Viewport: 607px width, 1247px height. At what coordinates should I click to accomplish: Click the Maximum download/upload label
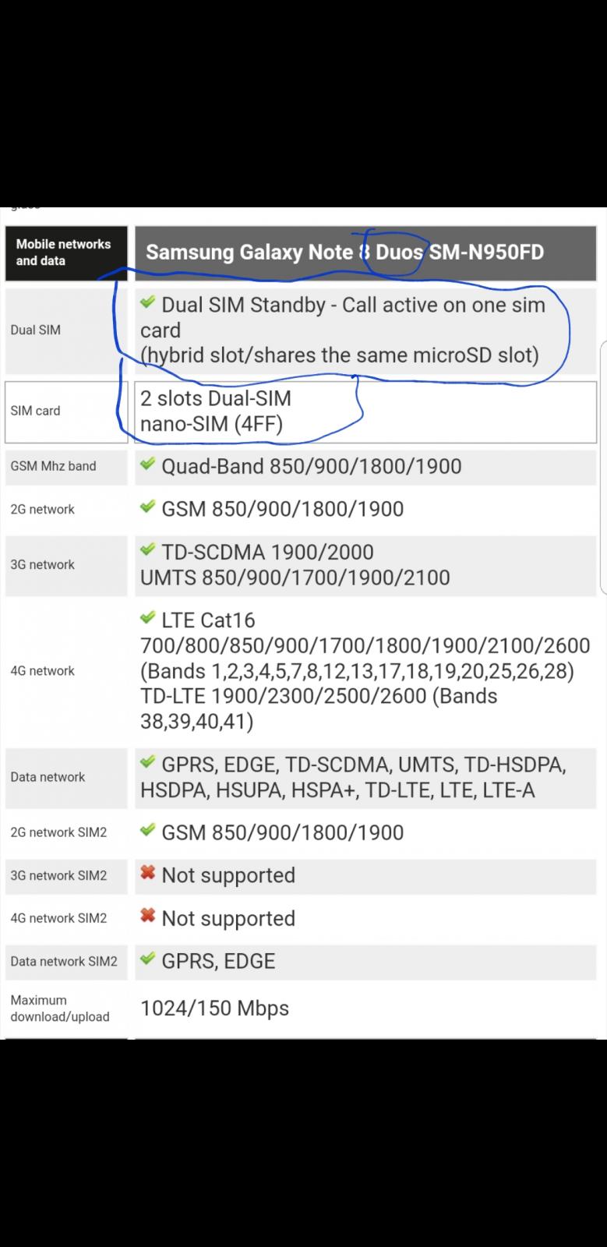pyautogui.click(x=60, y=1008)
